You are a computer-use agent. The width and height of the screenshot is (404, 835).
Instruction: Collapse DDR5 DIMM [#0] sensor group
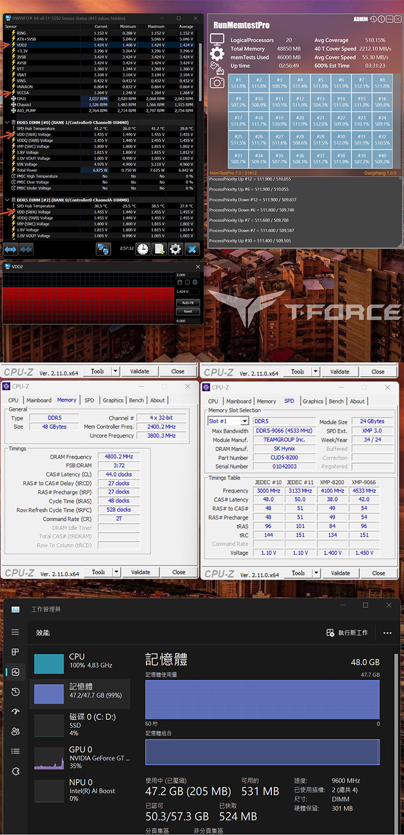[x=7, y=122]
